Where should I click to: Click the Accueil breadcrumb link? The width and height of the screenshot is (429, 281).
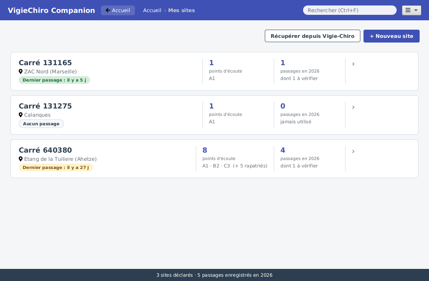(x=152, y=10)
